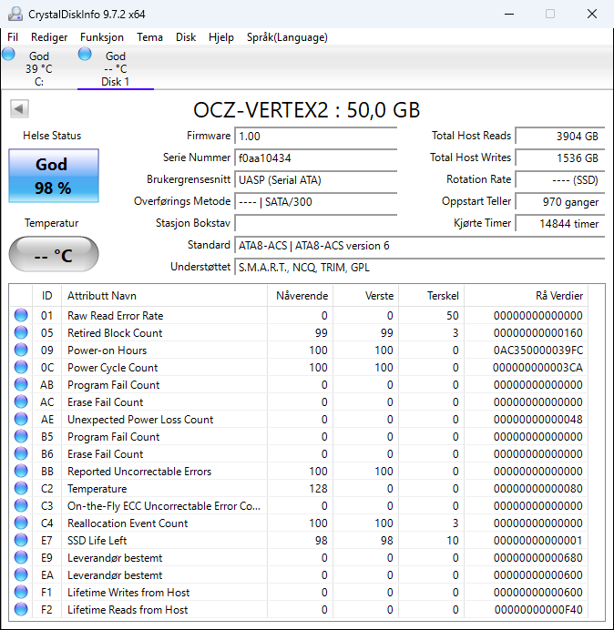
Task: Open the Tema menu
Action: (149, 37)
